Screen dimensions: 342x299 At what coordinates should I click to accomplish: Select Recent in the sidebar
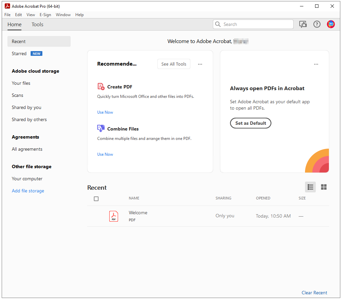coord(39,41)
